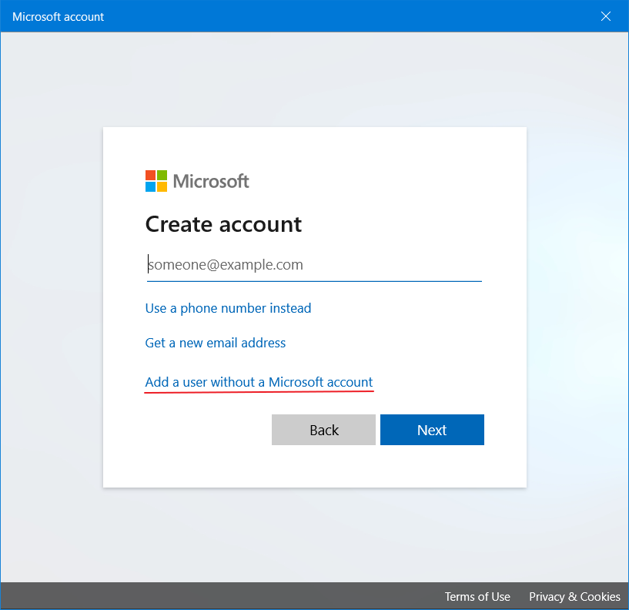This screenshot has height=610, width=629.
Task: Close the Microsoft account window
Action: [x=606, y=16]
